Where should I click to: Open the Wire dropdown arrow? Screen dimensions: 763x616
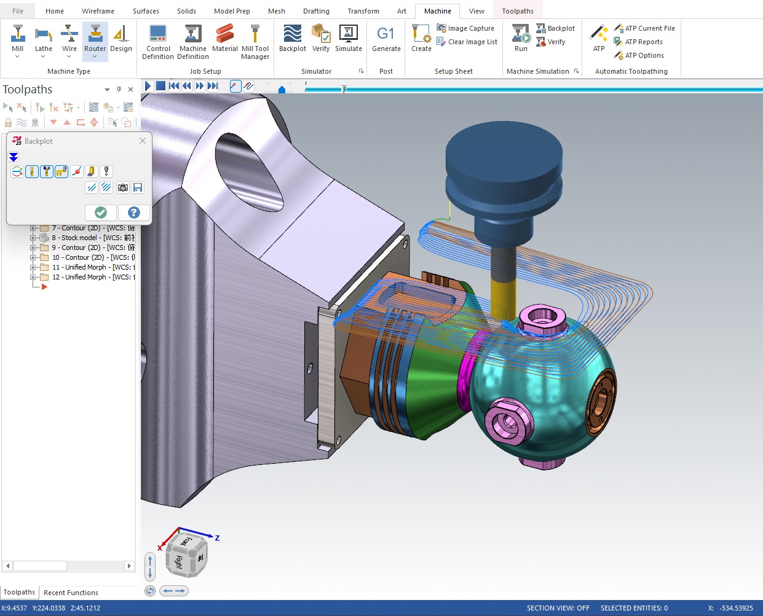(x=69, y=57)
